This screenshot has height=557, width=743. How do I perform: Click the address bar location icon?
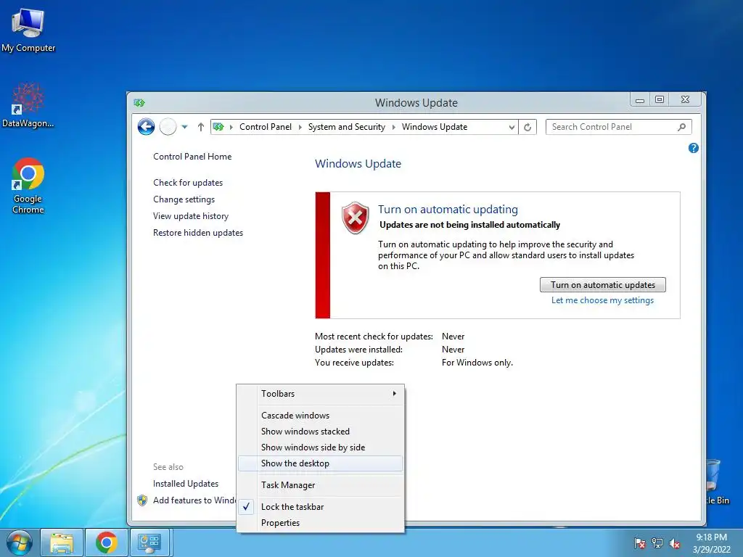(x=218, y=127)
